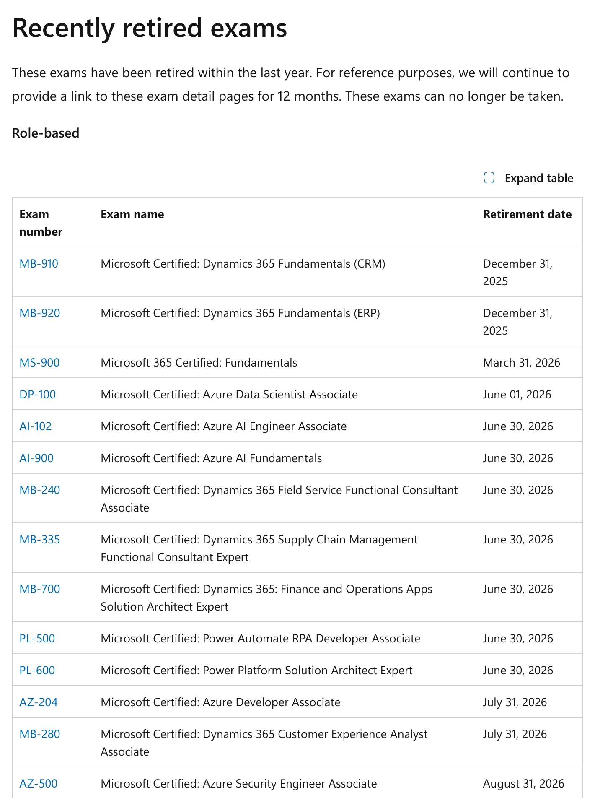Screen dimensions: 595x798
Task: Open the AZ-500 exam link
Action: coord(39,784)
